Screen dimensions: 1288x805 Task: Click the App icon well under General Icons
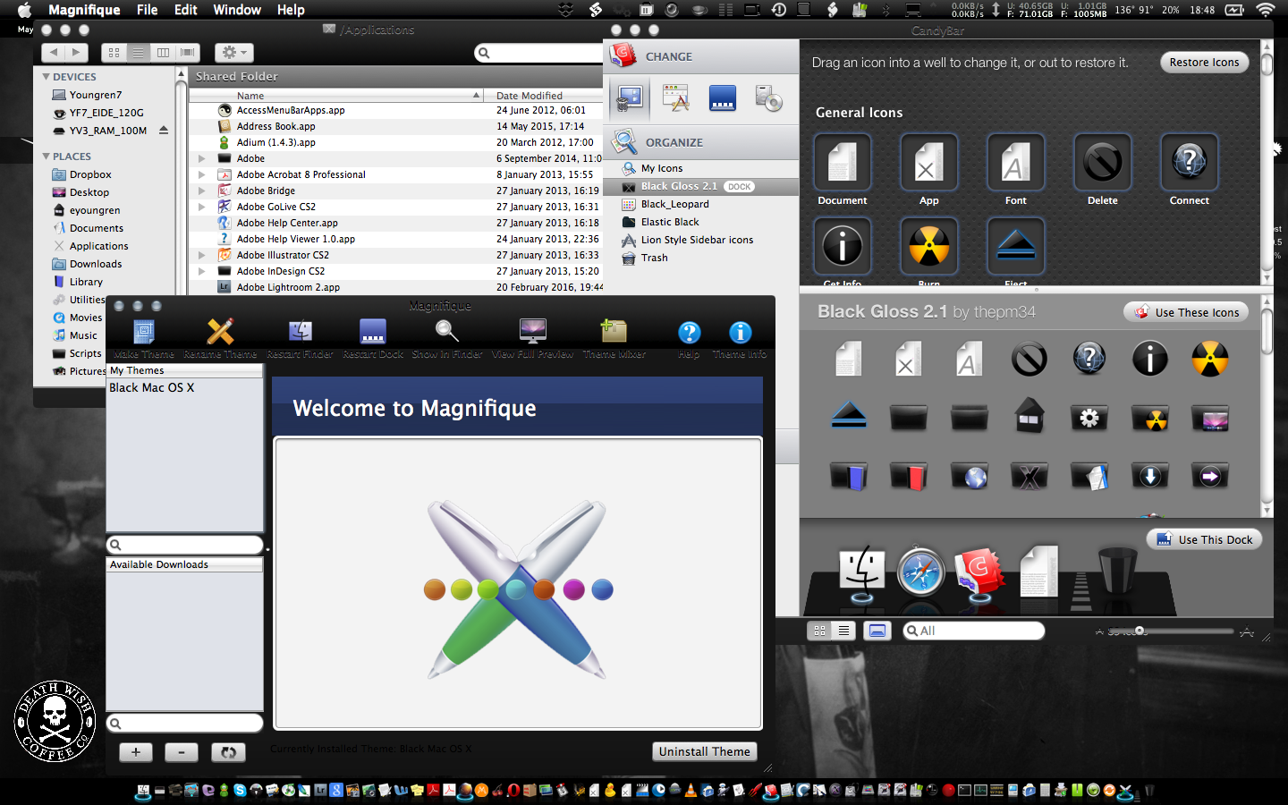[x=928, y=162]
